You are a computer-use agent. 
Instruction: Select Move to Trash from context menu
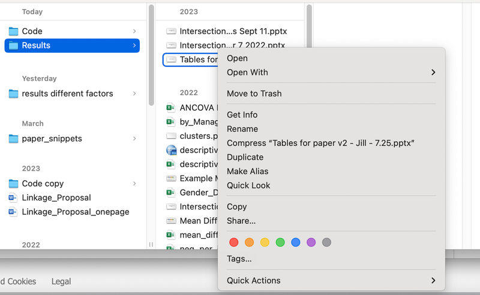(254, 93)
